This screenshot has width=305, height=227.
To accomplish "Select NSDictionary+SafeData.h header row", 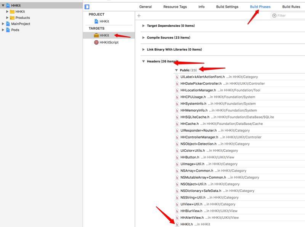I will [x=239, y=191].
